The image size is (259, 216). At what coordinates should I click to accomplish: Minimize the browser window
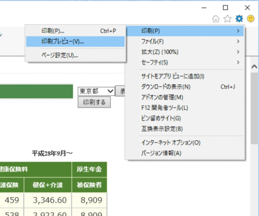[204, 8]
